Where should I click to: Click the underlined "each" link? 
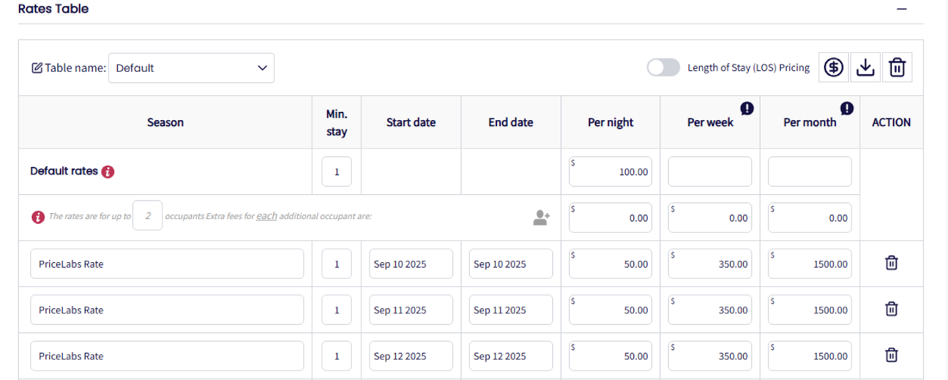[x=267, y=216]
